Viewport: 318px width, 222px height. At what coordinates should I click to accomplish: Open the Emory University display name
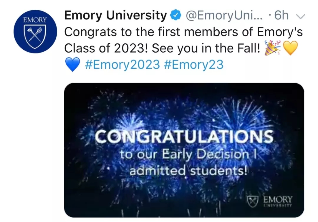tap(115, 16)
